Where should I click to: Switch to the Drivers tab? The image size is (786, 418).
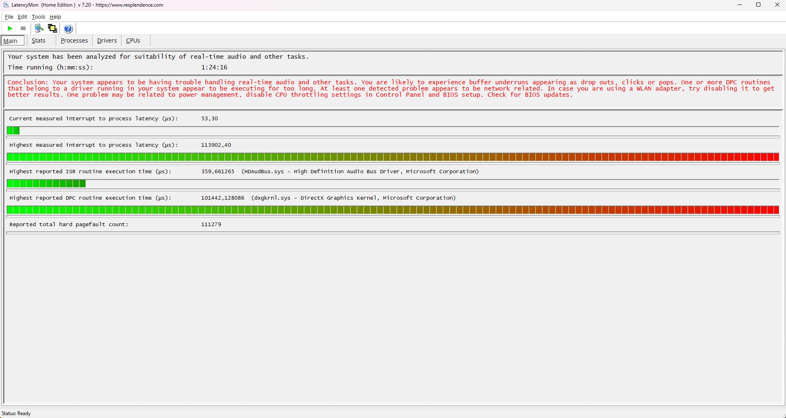(107, 41)
